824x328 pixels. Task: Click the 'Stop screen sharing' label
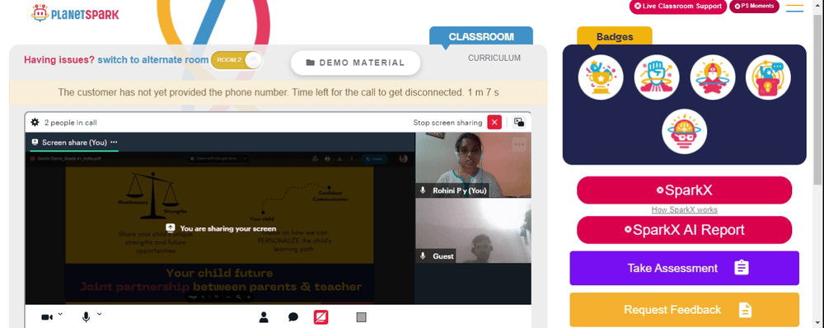point(447,123)
